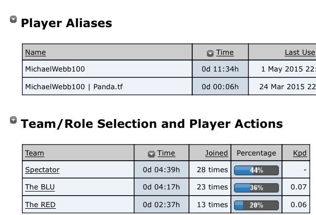
Task: Sort team table by Time column
Action: [x=166, y=153]
